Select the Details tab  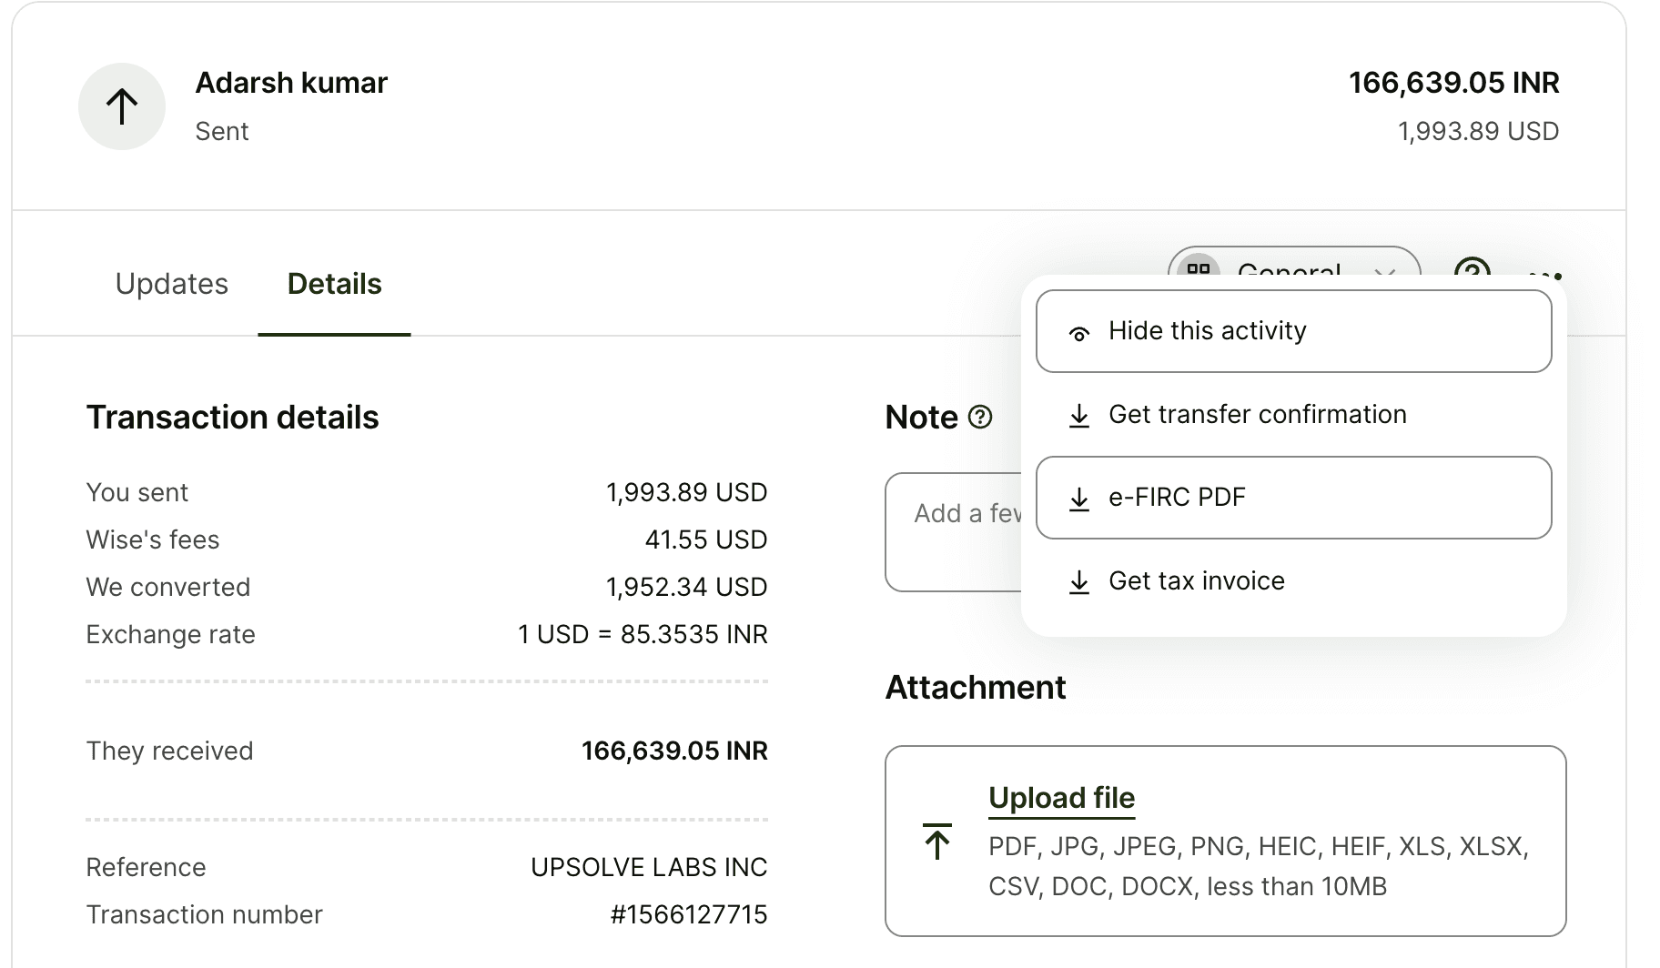point(334,284)
